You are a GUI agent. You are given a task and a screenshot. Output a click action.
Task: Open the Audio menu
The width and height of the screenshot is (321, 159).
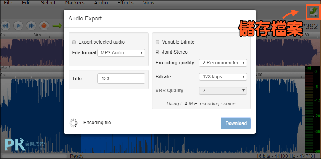tap(101, 3)
